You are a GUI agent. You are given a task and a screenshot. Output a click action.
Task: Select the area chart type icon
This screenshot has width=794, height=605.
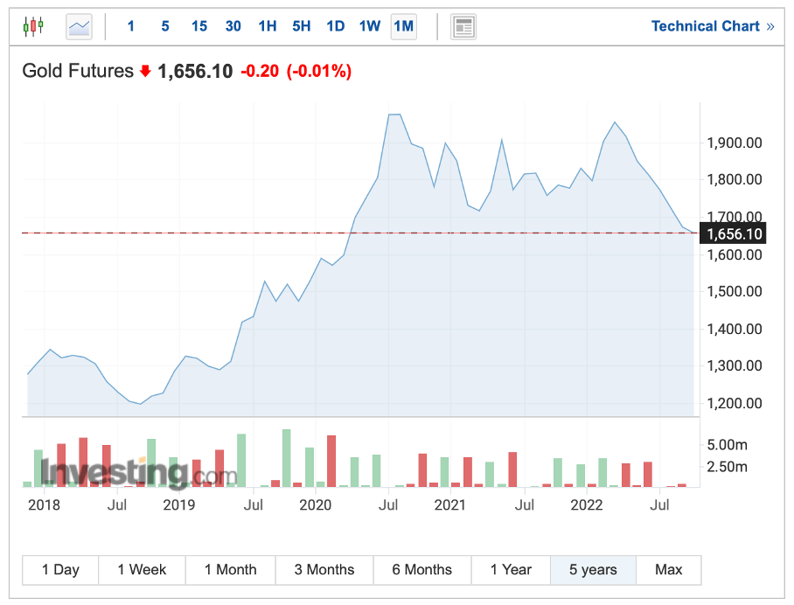pos(79,27)
